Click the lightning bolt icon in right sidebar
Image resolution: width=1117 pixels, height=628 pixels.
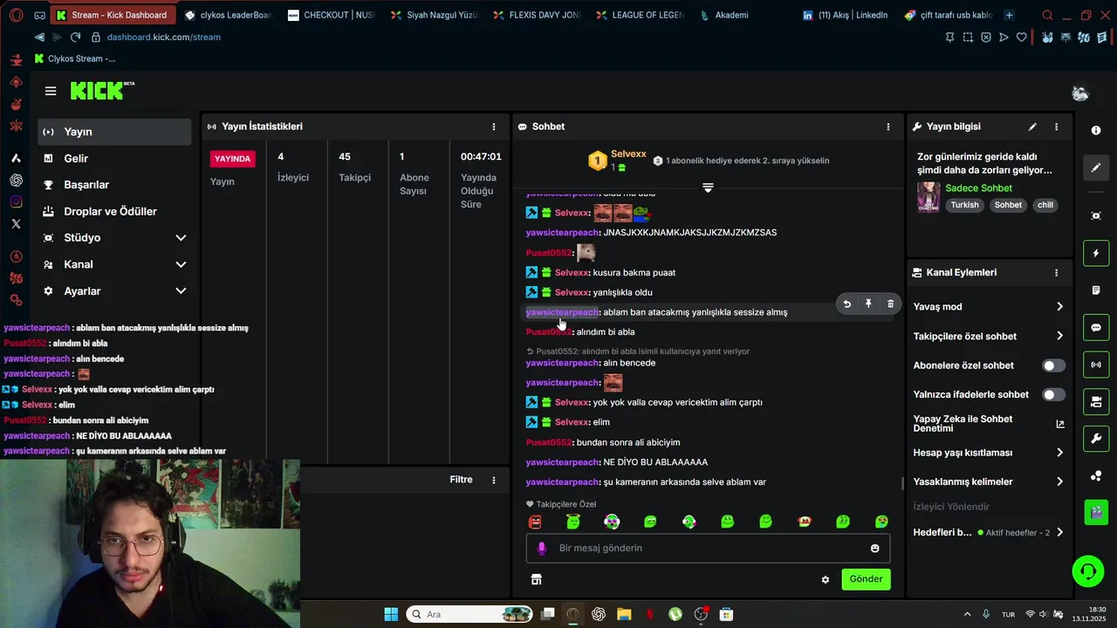click(1096, 254)
